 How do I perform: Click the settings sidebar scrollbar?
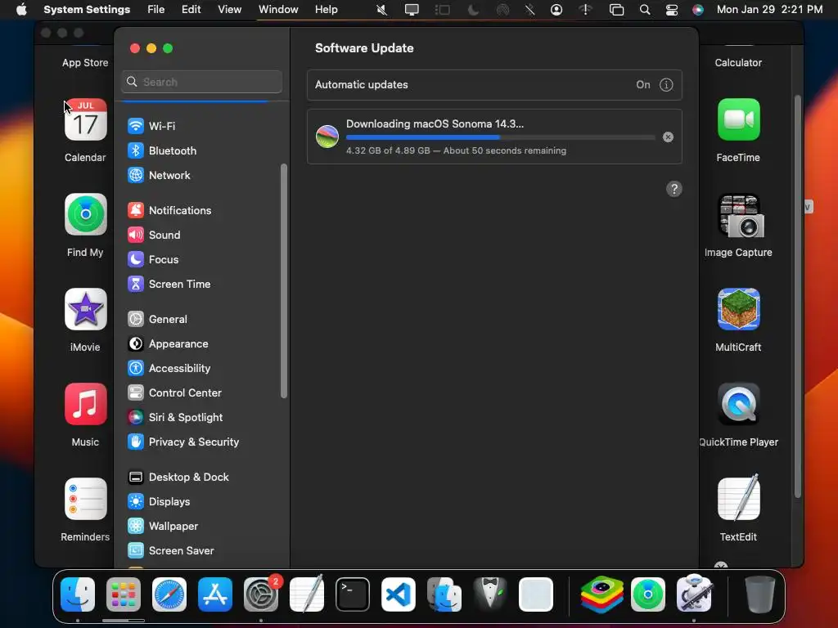coord(284,281)
